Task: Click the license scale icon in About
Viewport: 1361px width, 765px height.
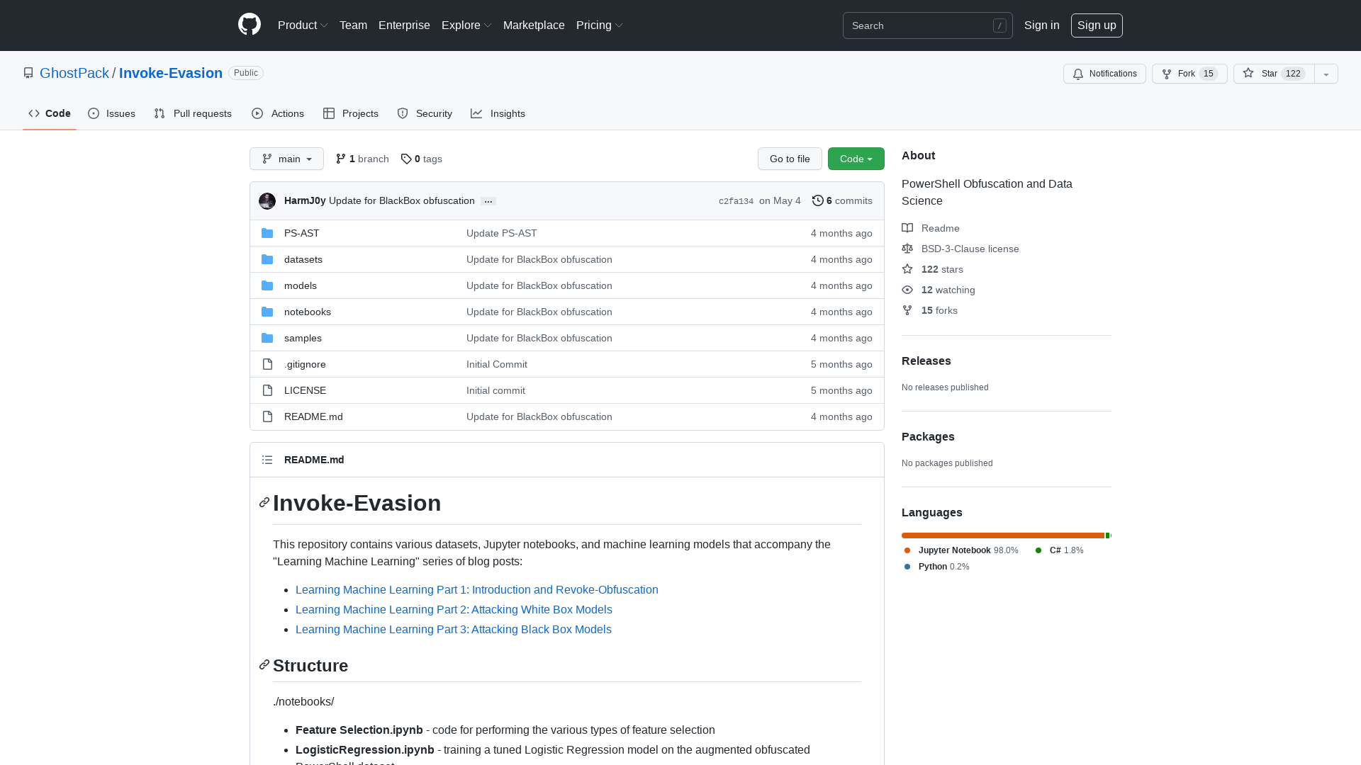Action: tap(907, 249)
